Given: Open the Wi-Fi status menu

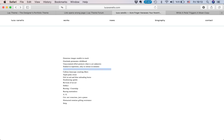Looking at the screenshot, I should point(167,2).
